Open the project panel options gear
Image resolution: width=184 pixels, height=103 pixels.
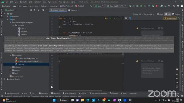[43, 10]
